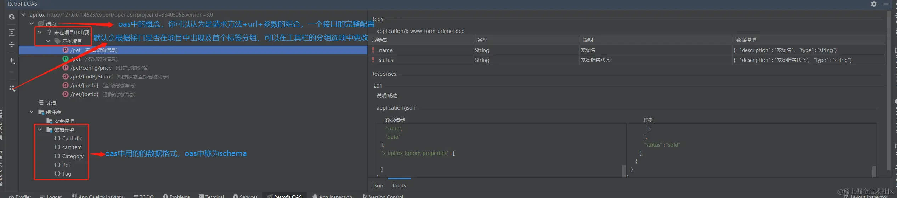Screen dimensions: 897x198
Task: Click the 端点 endpoints icon
Action: point(41,23)
